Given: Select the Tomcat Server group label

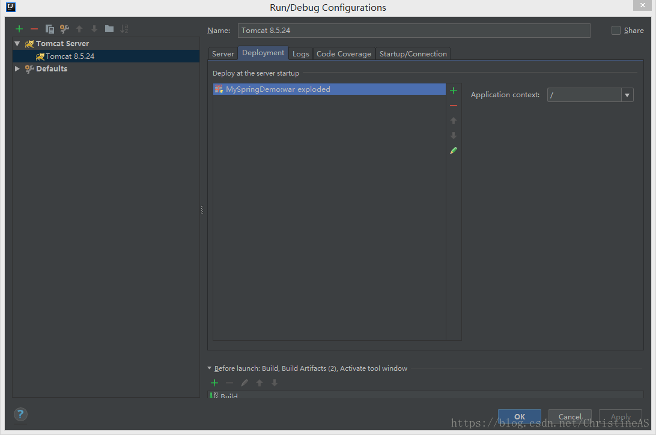Looking at the screenshot, I should (x=62, y=43).
